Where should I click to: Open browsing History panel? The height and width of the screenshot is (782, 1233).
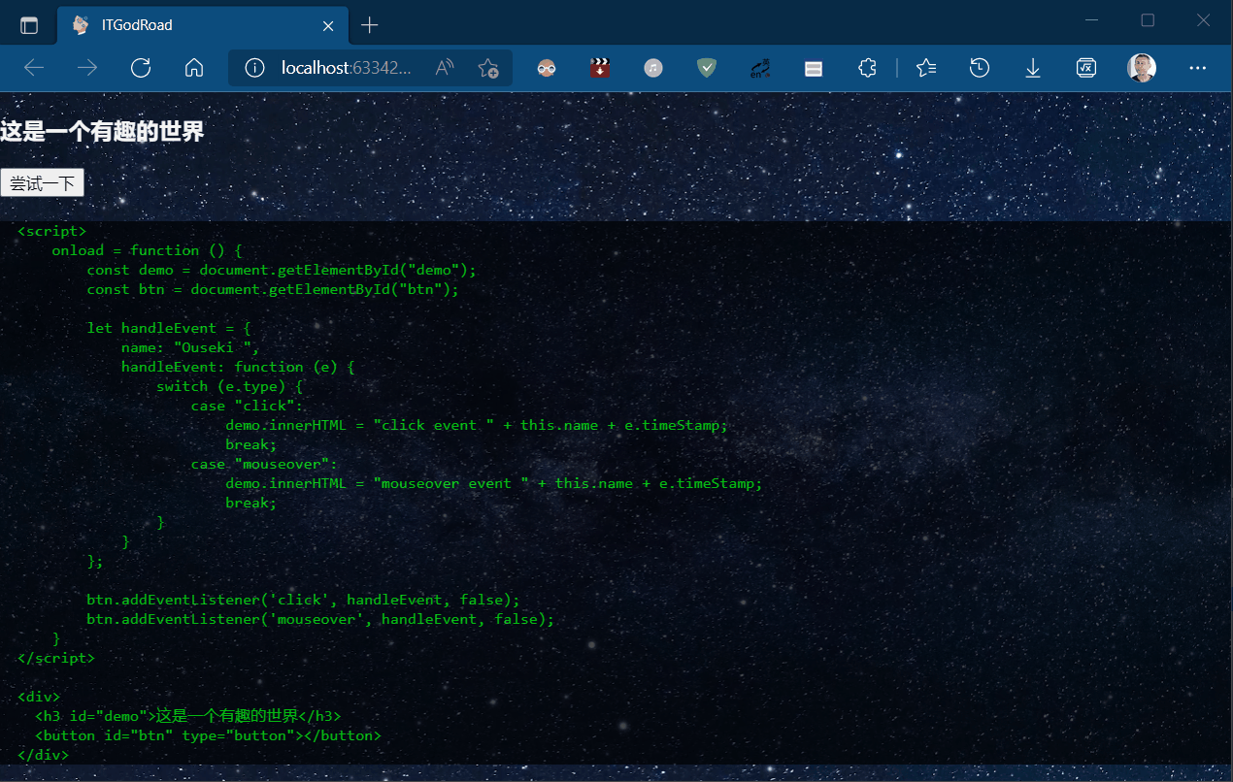coord(980,68)
